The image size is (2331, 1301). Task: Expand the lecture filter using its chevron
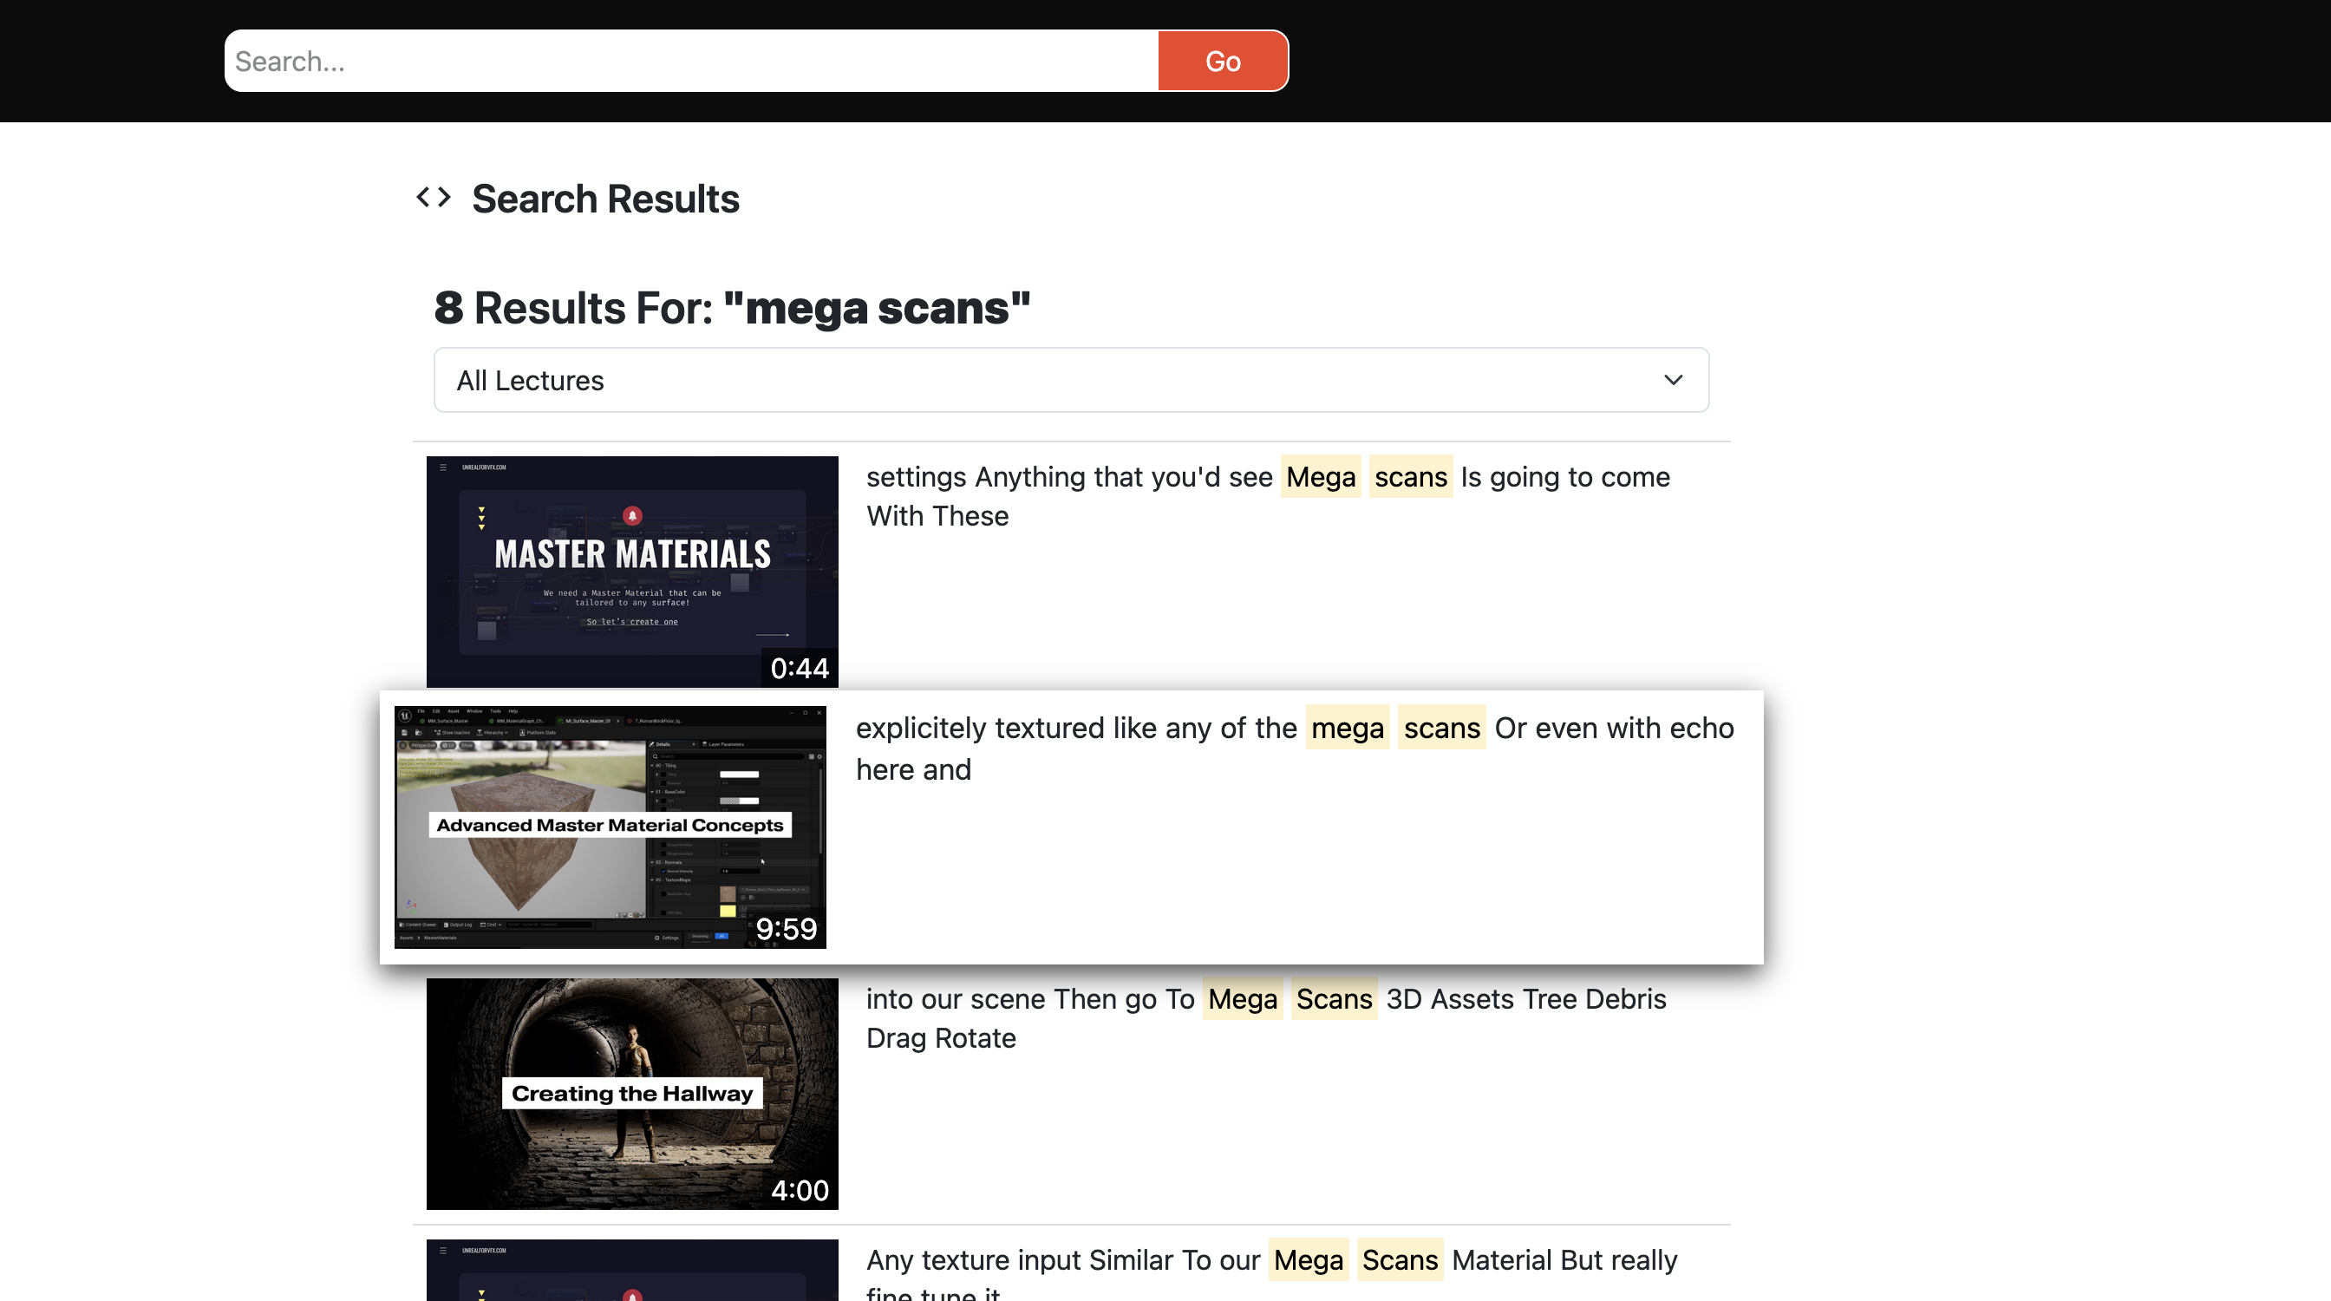click(x=1673, y=379)
